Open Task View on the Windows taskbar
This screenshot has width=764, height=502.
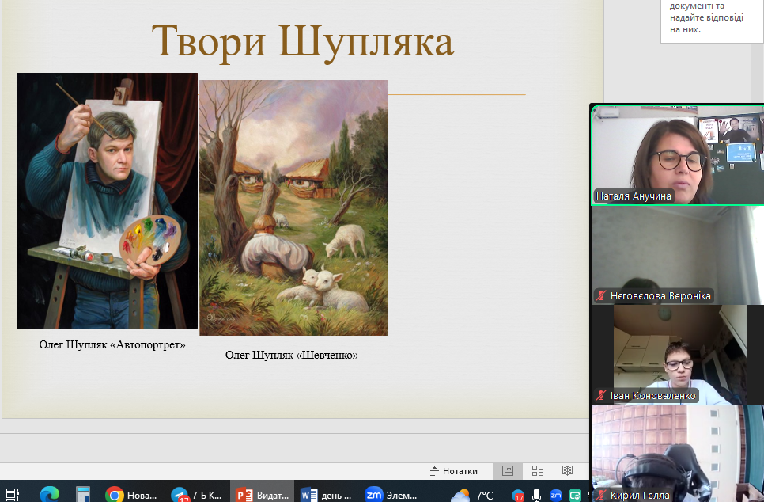pyautogui.click(x=12, y=495)
